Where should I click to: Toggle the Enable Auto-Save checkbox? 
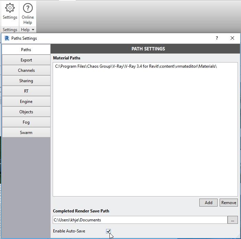point(108,231)
